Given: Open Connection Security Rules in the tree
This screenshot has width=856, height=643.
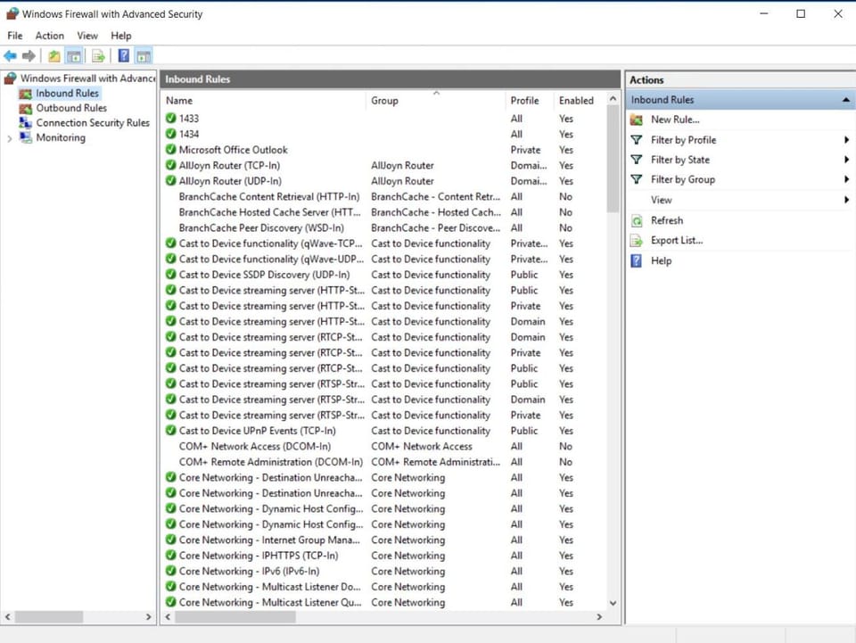Looking at the screenshot, I should tap(92, 123).
